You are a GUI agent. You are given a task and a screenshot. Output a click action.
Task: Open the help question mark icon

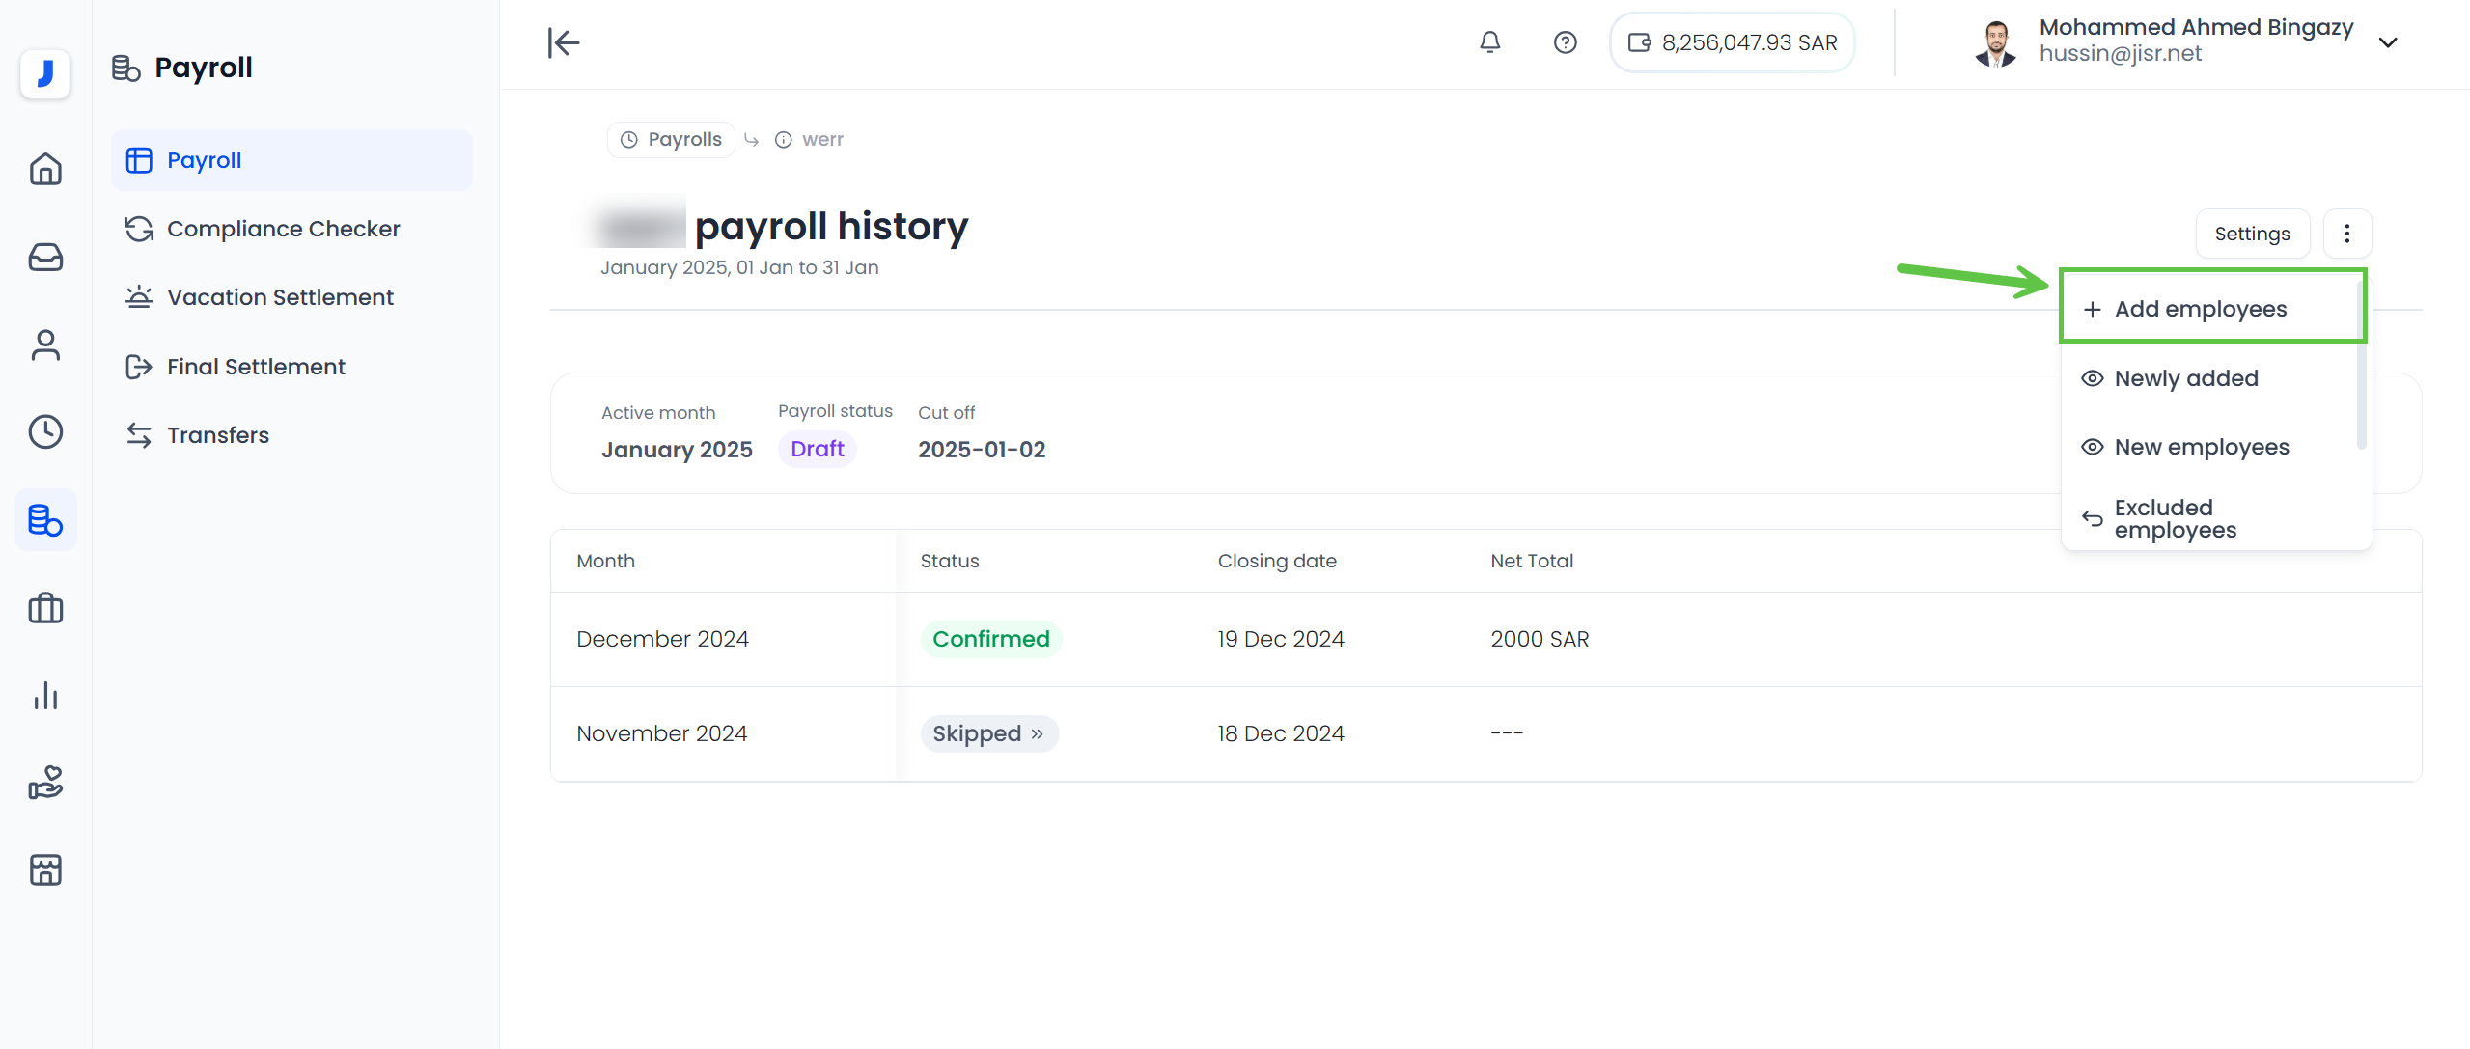(1565, 42)
